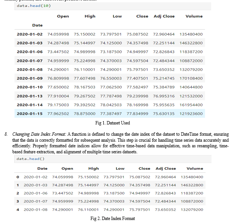Select the Low column header in second table

tap(120, 169)
